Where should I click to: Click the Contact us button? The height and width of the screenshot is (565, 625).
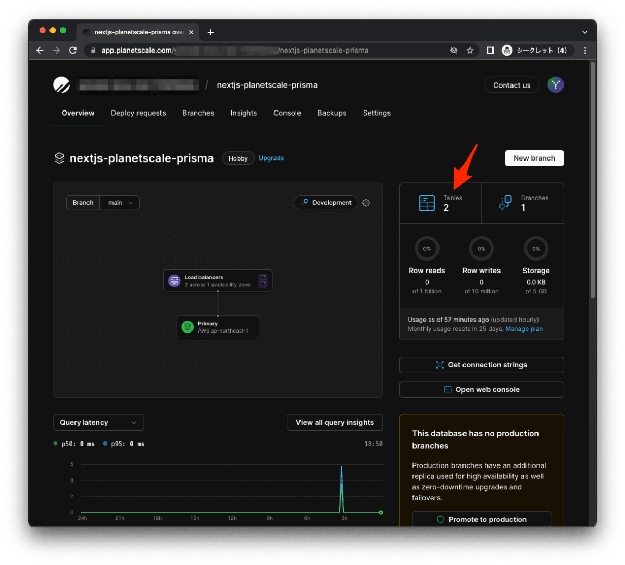pyautogui.click(x=512, y=85)
